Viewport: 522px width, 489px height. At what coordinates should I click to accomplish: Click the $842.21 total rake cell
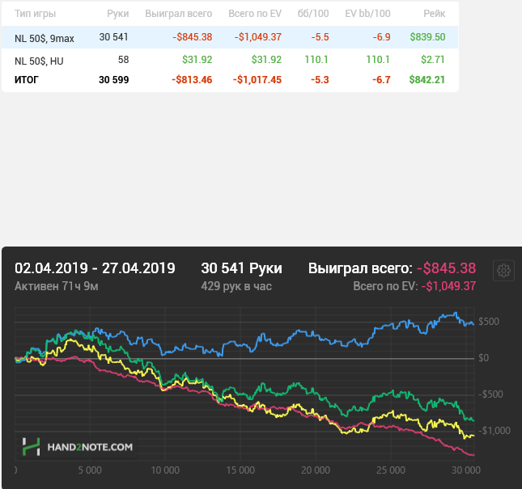tap(427, 80)
